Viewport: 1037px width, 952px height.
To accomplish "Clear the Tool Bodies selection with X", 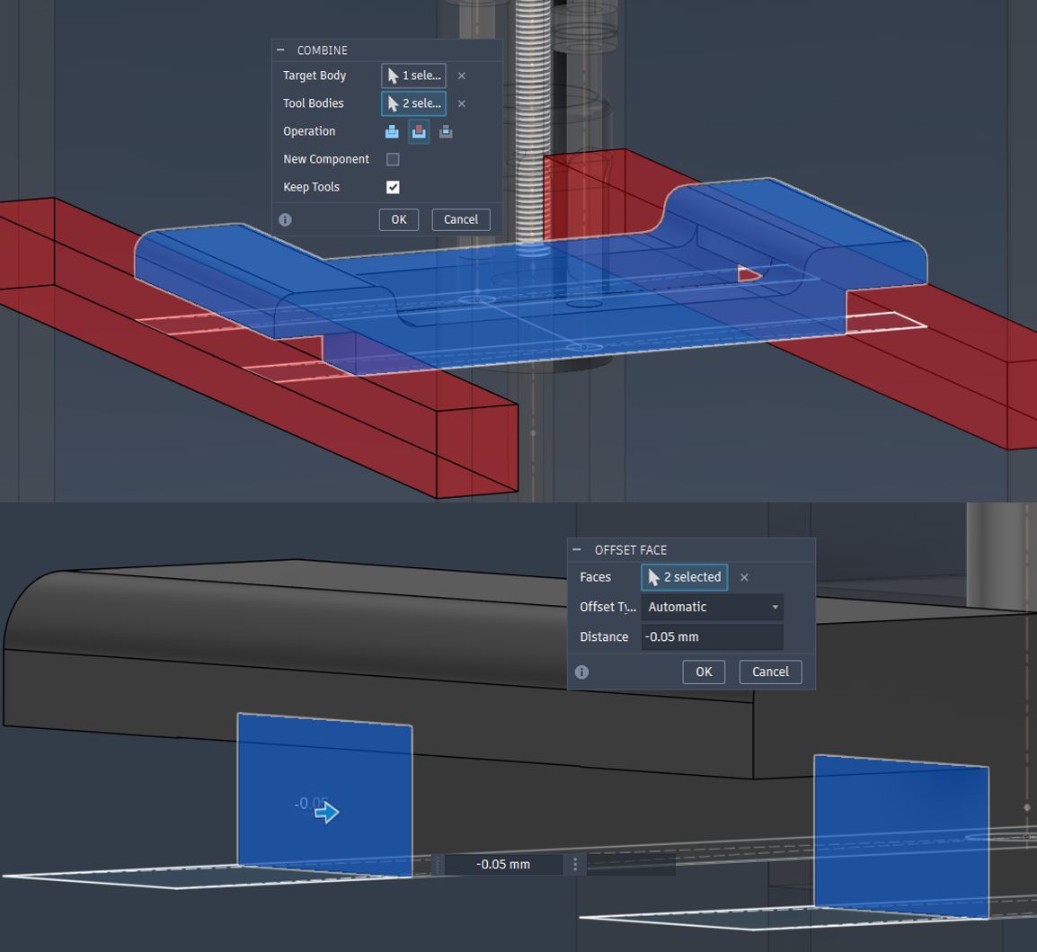I will tap(461, 102).
